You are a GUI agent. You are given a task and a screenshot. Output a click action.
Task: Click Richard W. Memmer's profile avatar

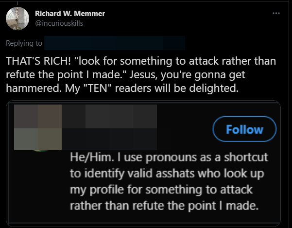click(19, 18)
